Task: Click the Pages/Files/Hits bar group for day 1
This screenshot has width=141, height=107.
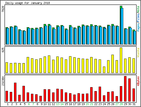Action: [7, 36]
